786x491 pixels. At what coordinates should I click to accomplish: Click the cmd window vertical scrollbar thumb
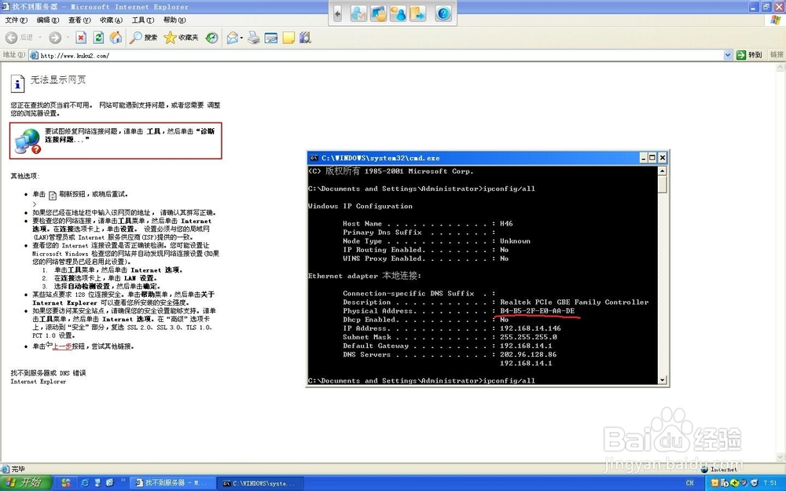662,185
